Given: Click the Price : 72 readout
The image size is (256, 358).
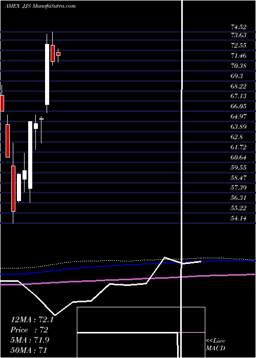Looking at the screenshot, I should point(29,330).
